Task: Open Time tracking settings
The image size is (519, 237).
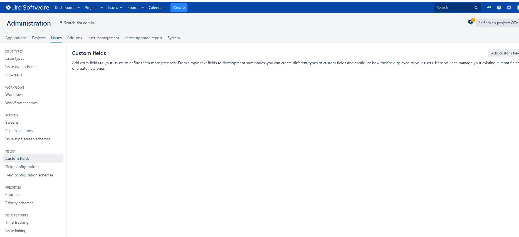Action: point(17,222)
